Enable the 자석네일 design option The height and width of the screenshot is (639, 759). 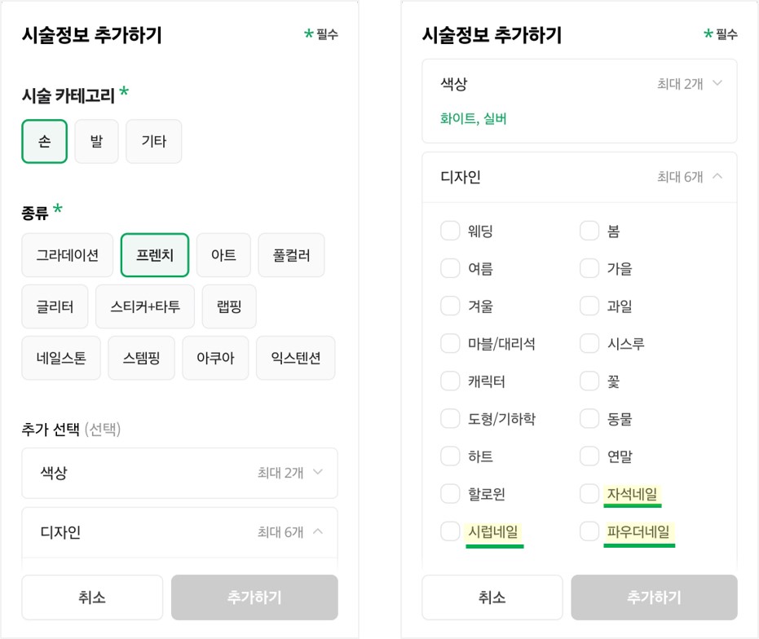589,494
